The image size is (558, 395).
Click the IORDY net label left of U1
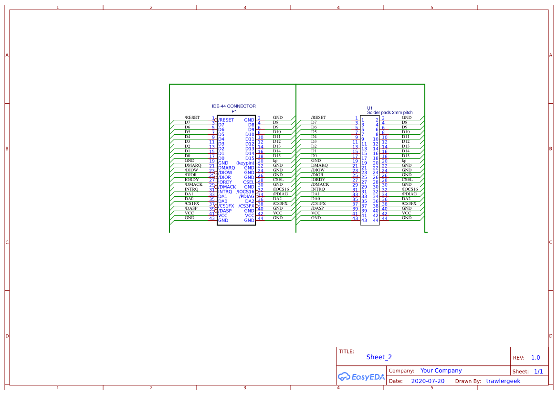318,180
